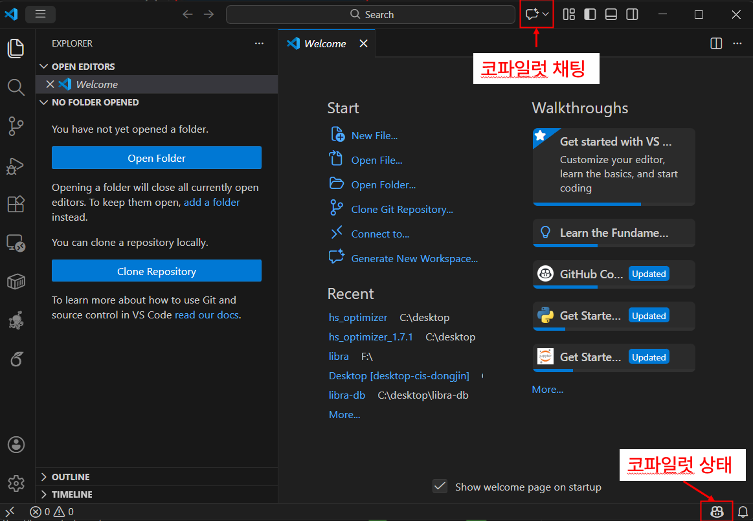
Task: Open the Run and Debug view
Action: (x=16, y=166)
